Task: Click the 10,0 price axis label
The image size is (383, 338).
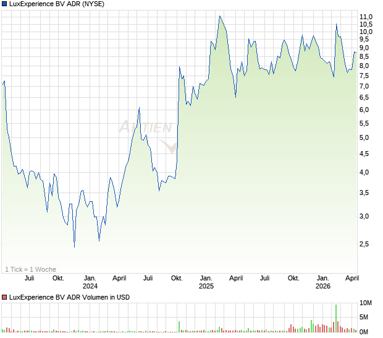Action: [366, 32]
